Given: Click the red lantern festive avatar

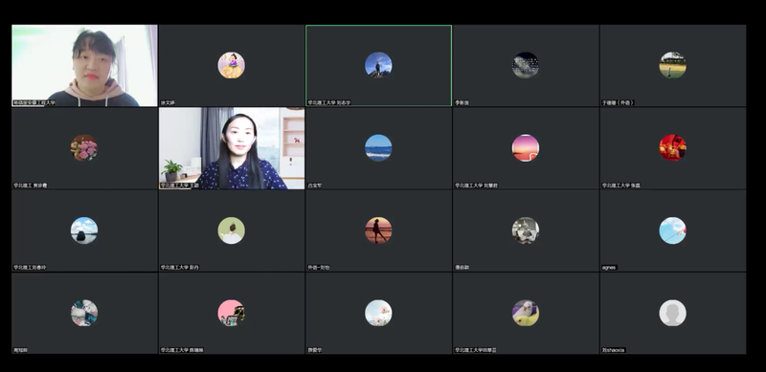Looking at the screenshot, I should (x=672, y=148).
